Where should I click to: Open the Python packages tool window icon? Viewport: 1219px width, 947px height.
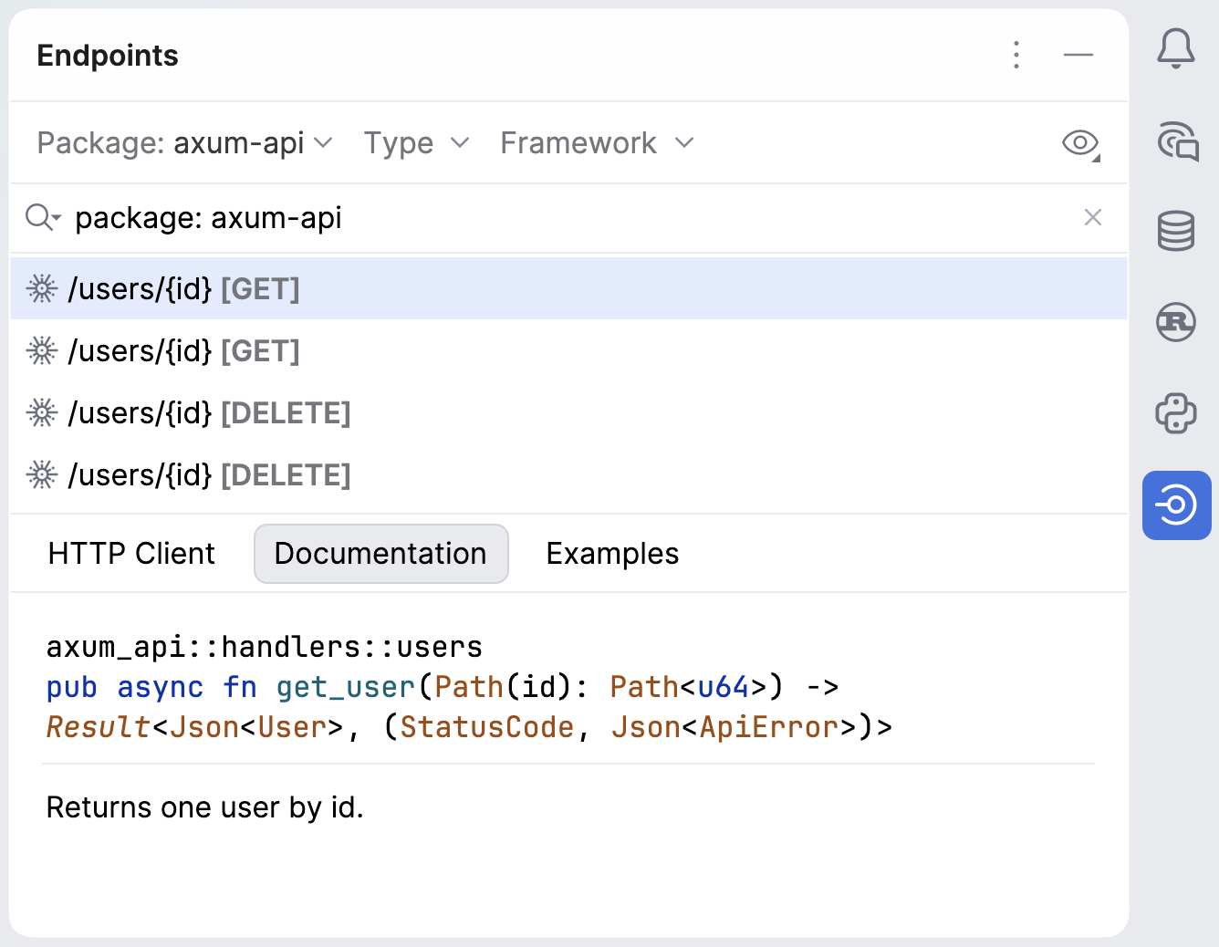click(x=1176, y=413)
